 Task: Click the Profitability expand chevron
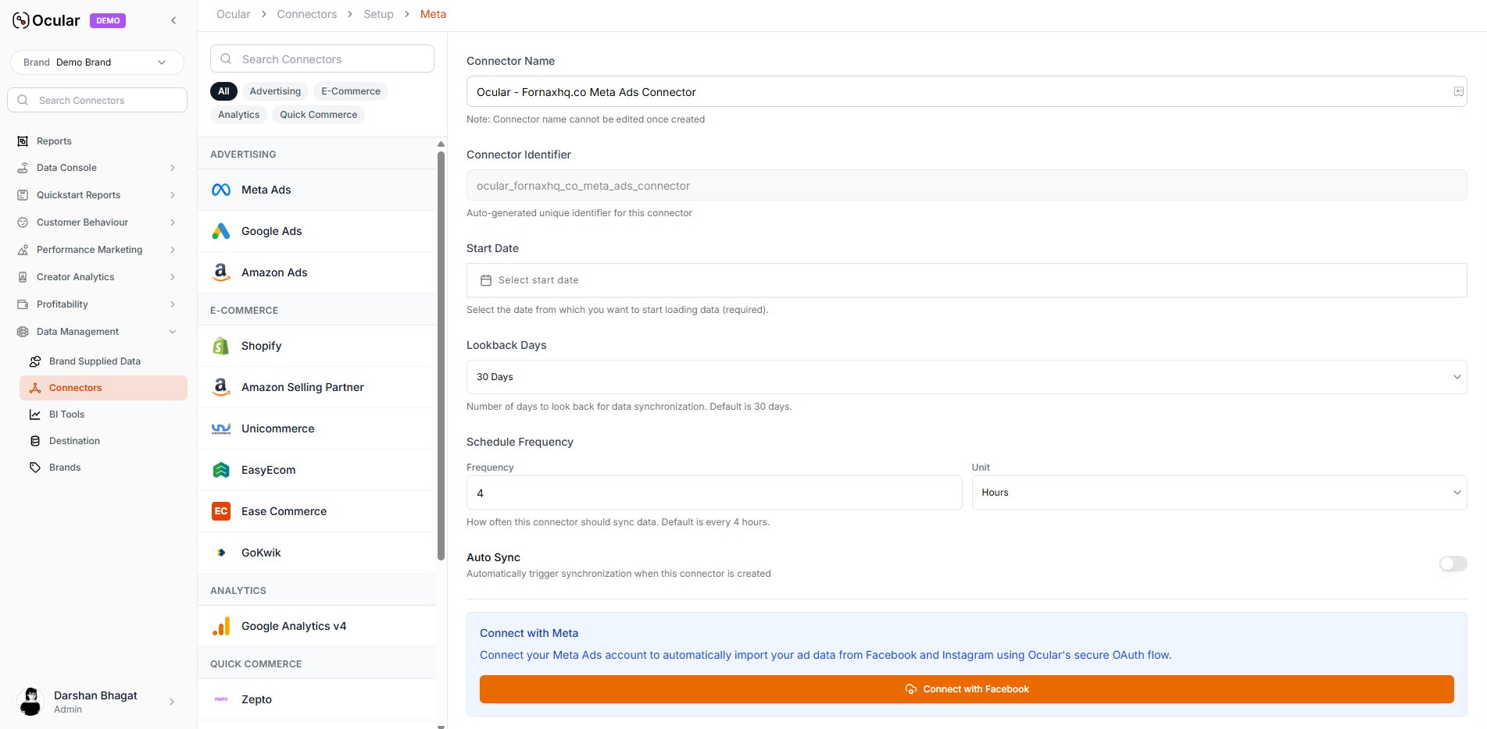(173, 304)
